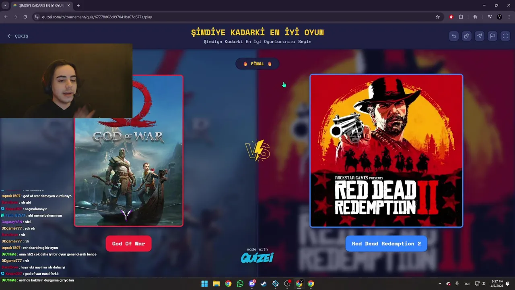View site information icon in address bar

click(37, 17)
